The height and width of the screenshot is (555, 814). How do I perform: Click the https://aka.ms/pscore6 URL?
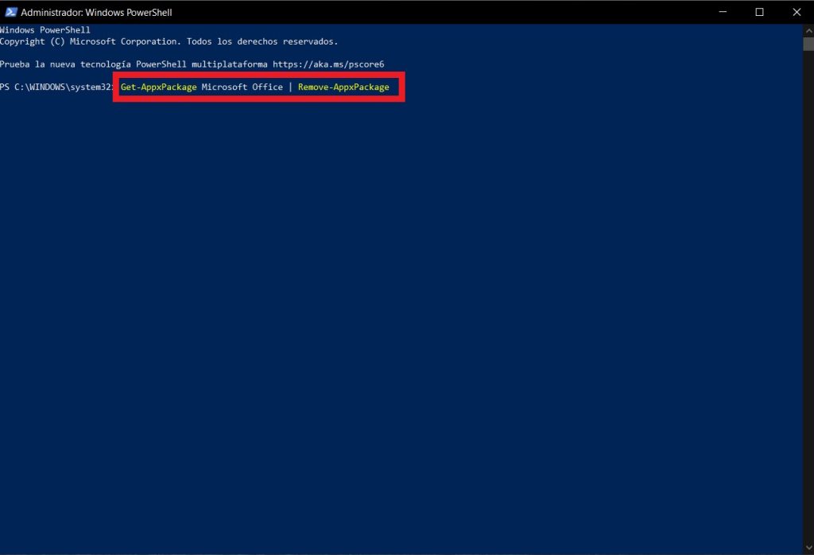pyautogui.click(x=328, y=64)
